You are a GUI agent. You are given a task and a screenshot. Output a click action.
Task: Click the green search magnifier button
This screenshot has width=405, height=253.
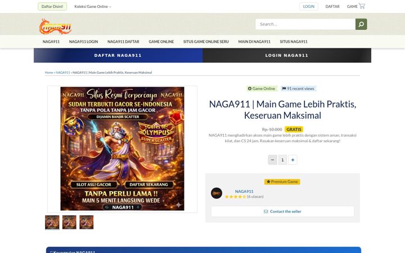tap(361, 24)
